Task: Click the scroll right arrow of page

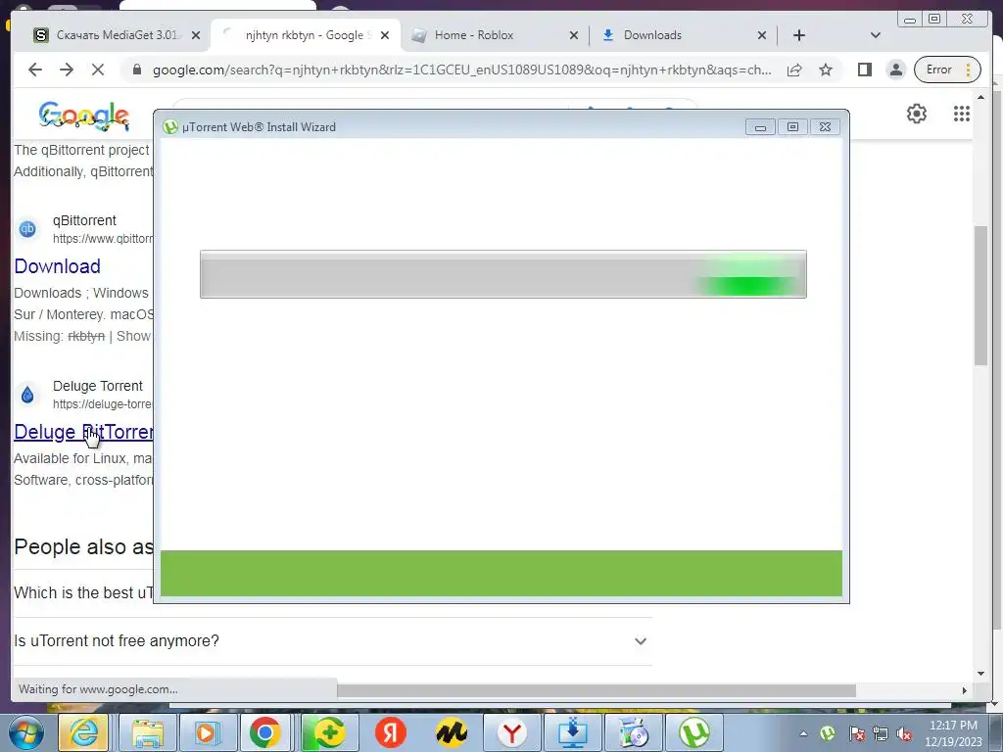Action: [x=964, y=690]
